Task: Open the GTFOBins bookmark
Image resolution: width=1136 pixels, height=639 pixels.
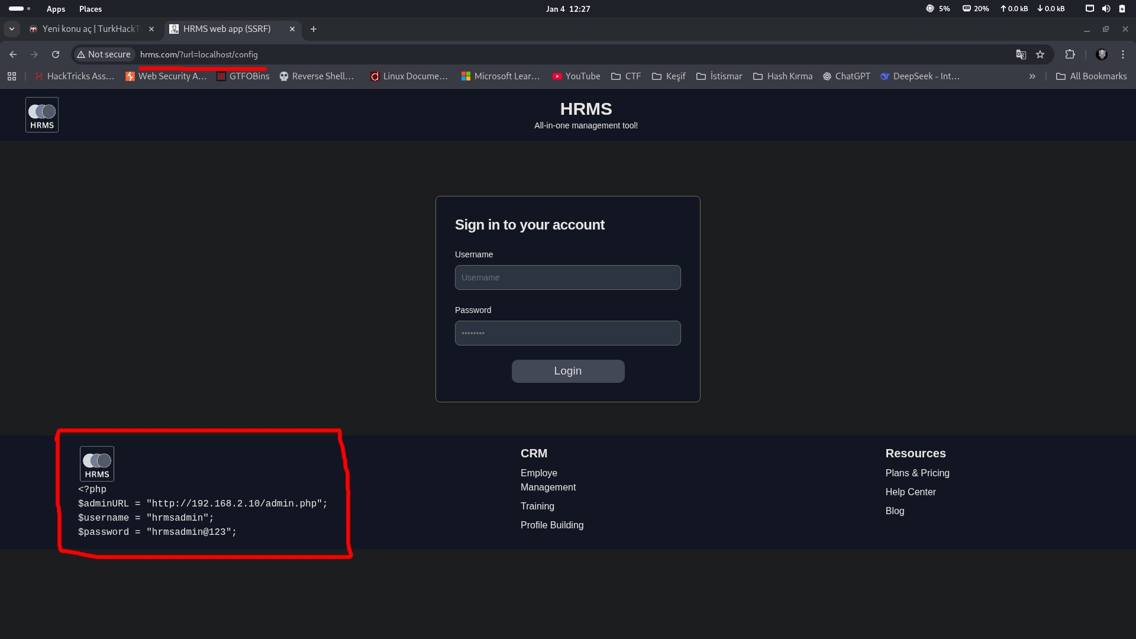Action: 243,76
